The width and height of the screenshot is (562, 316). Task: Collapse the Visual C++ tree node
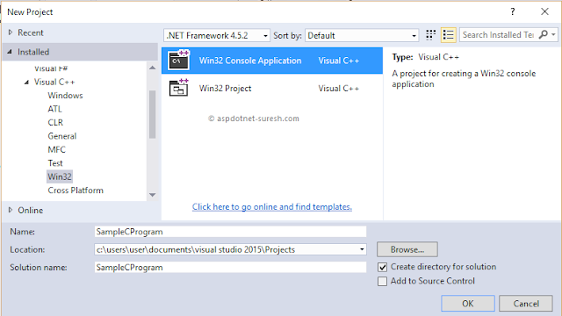tap(27, 82)
